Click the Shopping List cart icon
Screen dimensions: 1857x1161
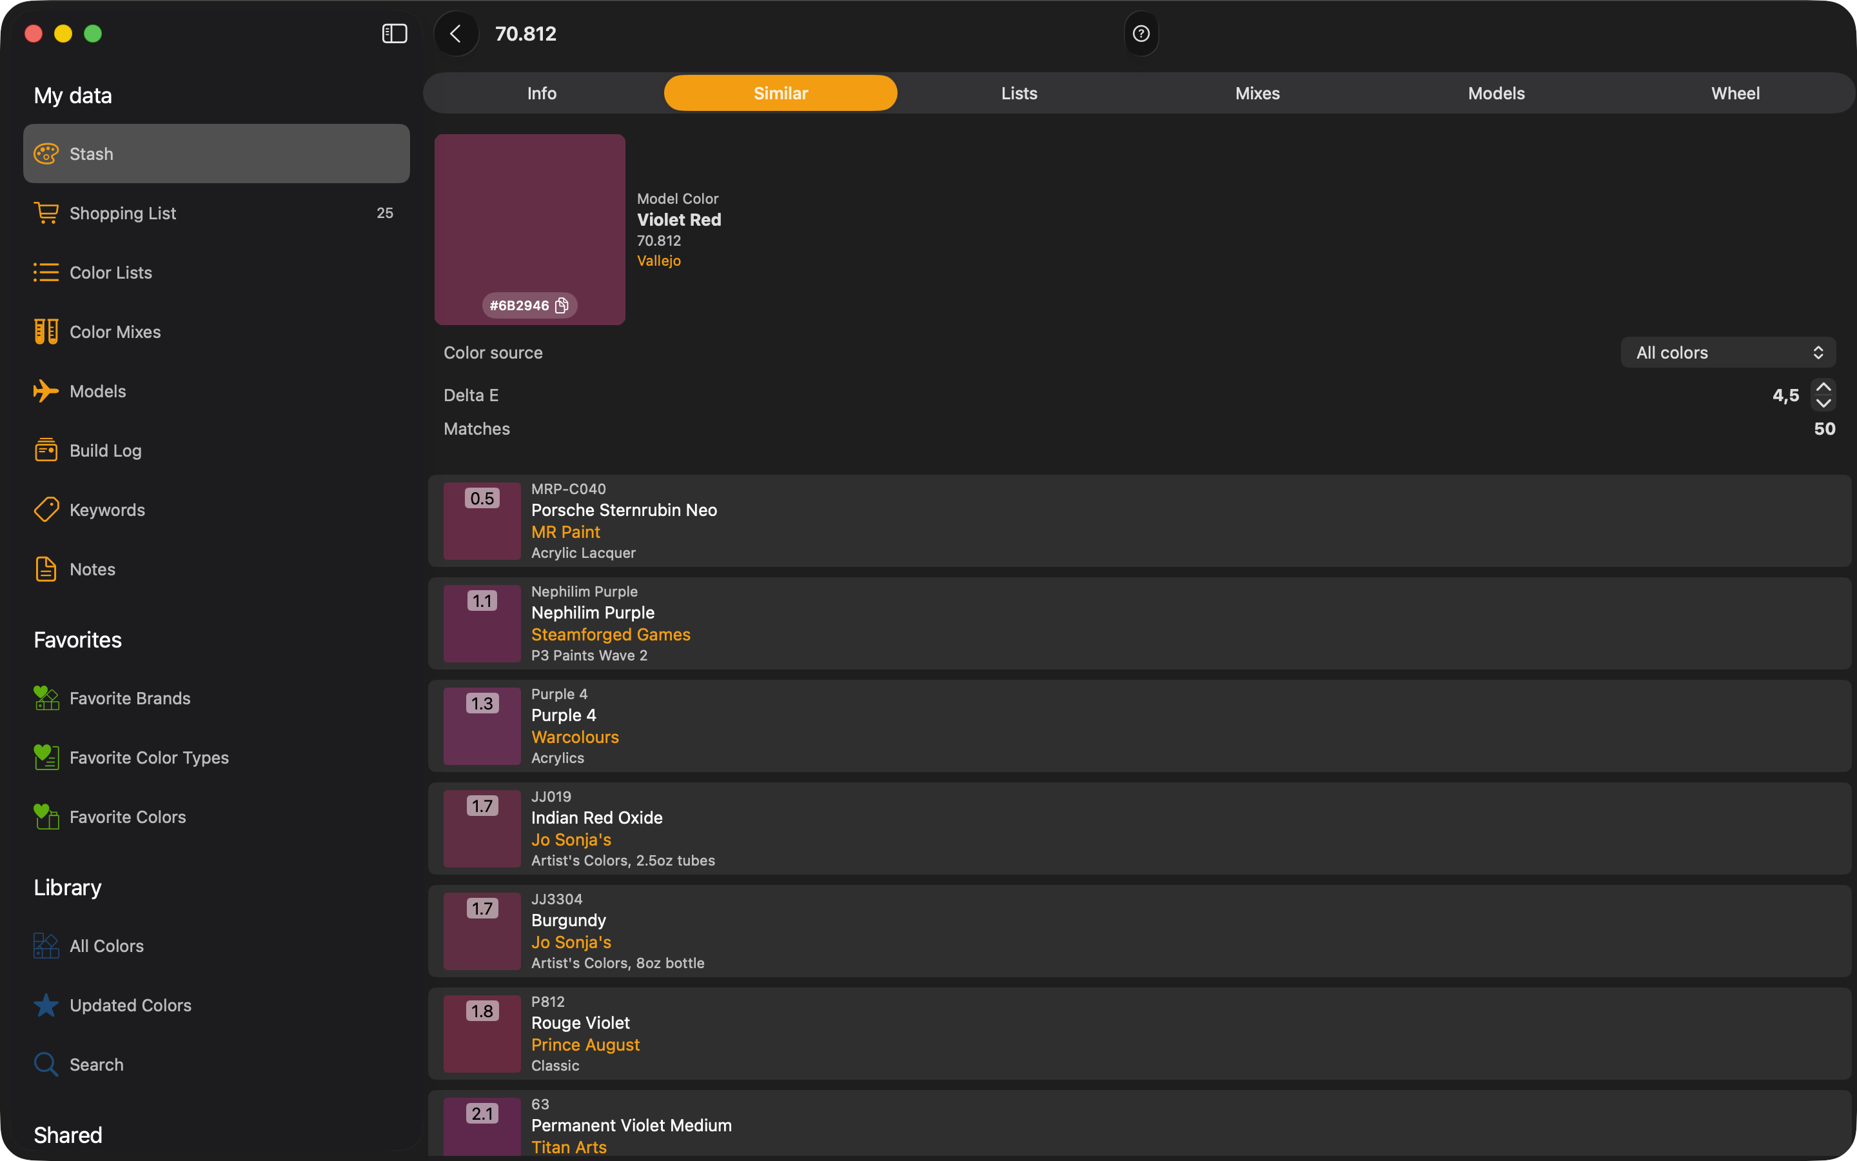pyautogui.click(x=46, y=213)
